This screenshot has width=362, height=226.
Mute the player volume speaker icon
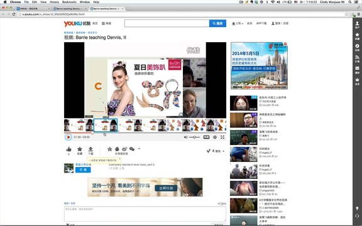[x=185, y=137]
